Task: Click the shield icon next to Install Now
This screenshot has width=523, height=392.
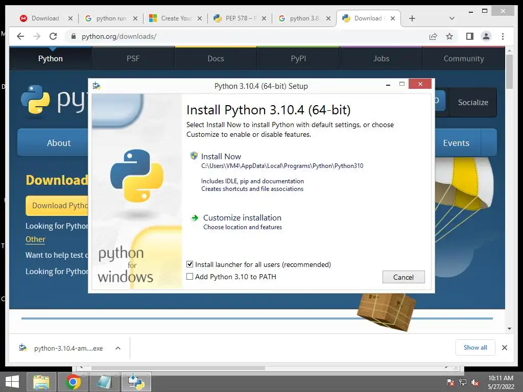Action: (194, 156)
